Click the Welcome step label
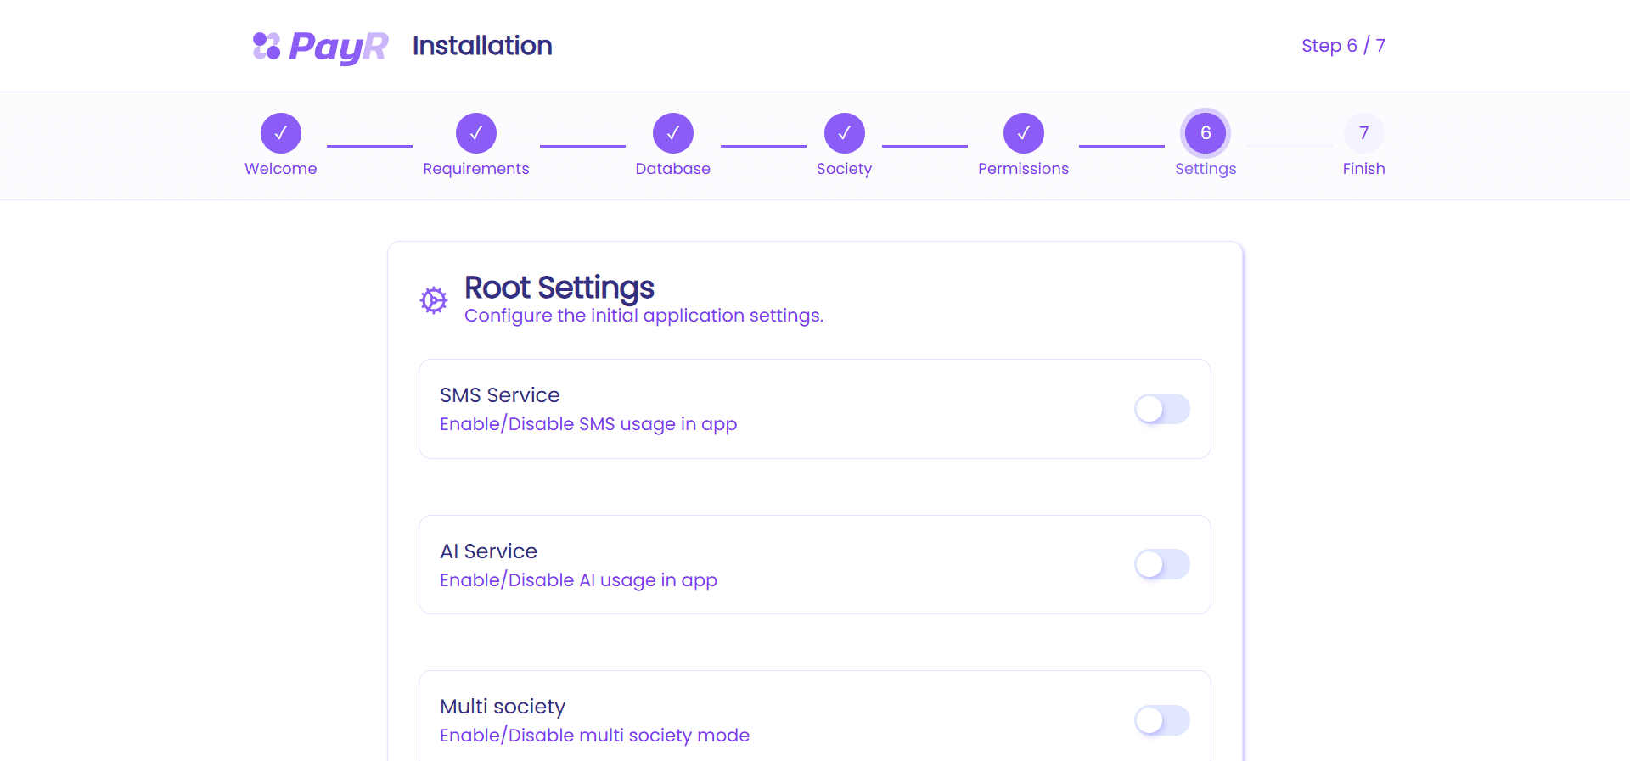 tap(281, 169)
